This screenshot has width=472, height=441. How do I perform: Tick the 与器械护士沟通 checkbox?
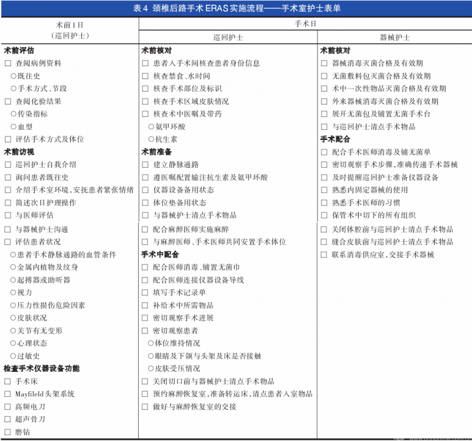tap(8, 230)
